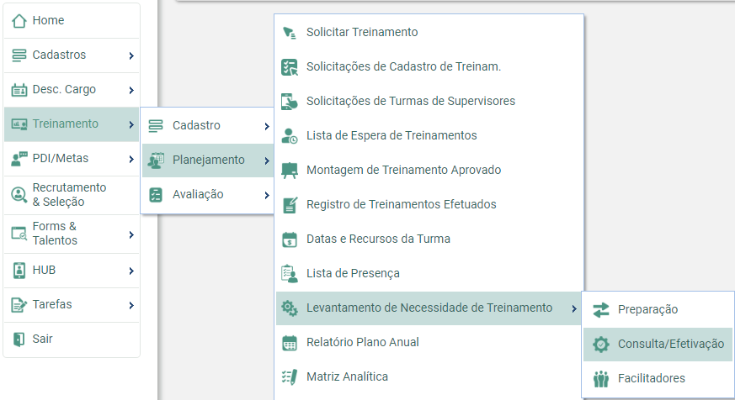
Task: Expand the Desc. Cargo sidebar arrow
Action: coord(131,90)
